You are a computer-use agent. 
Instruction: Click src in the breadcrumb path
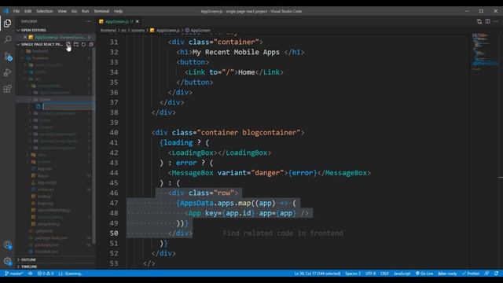click(x=123, y=31)
